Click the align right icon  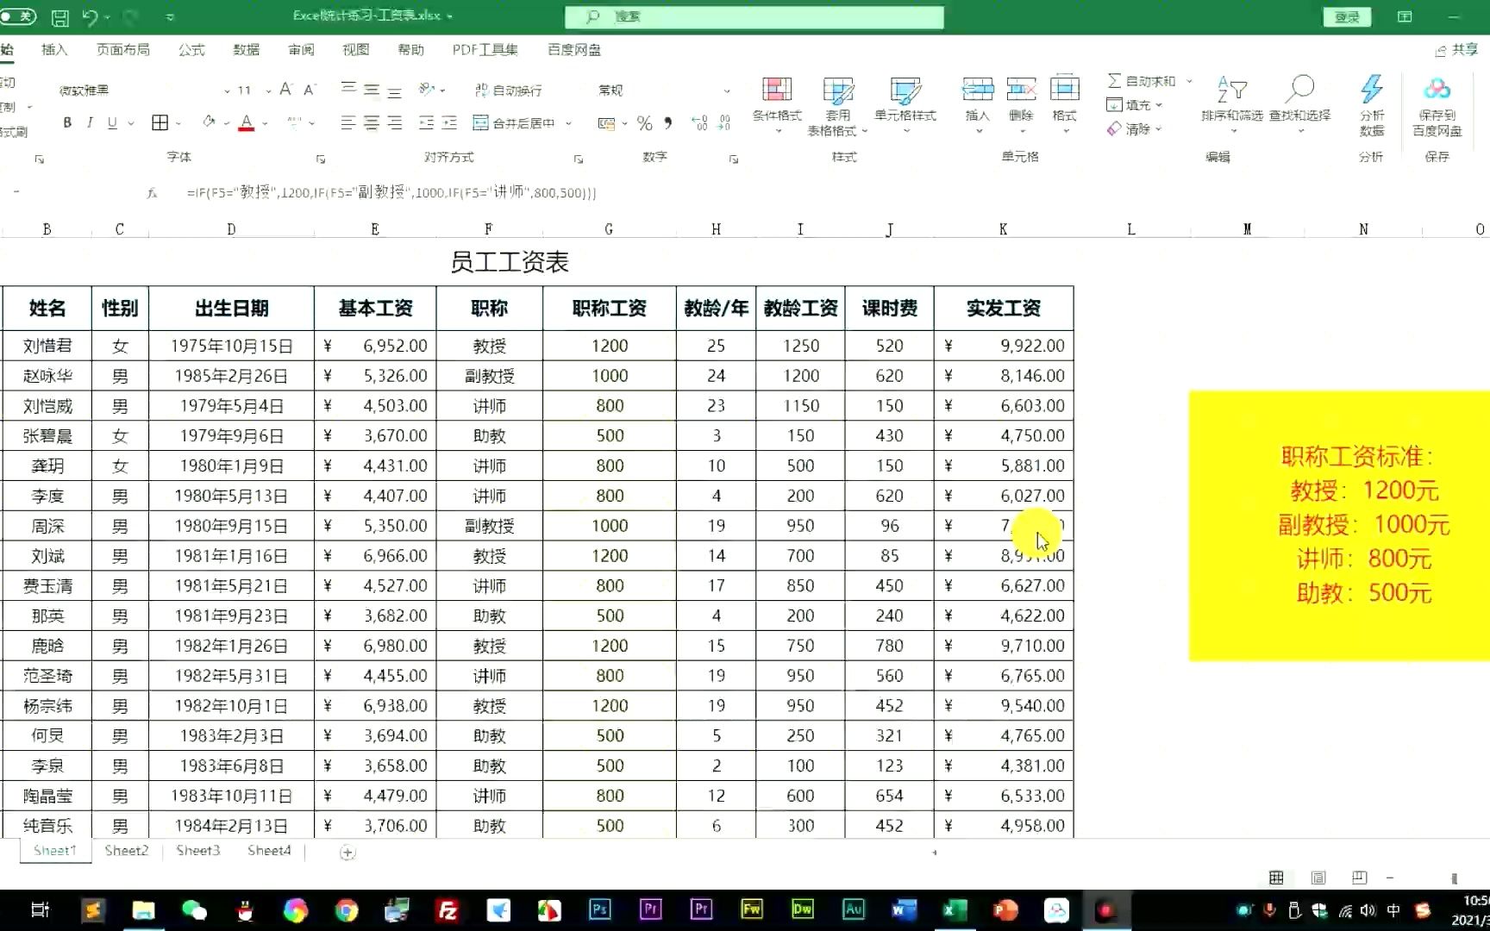click(x=394, y=123)
